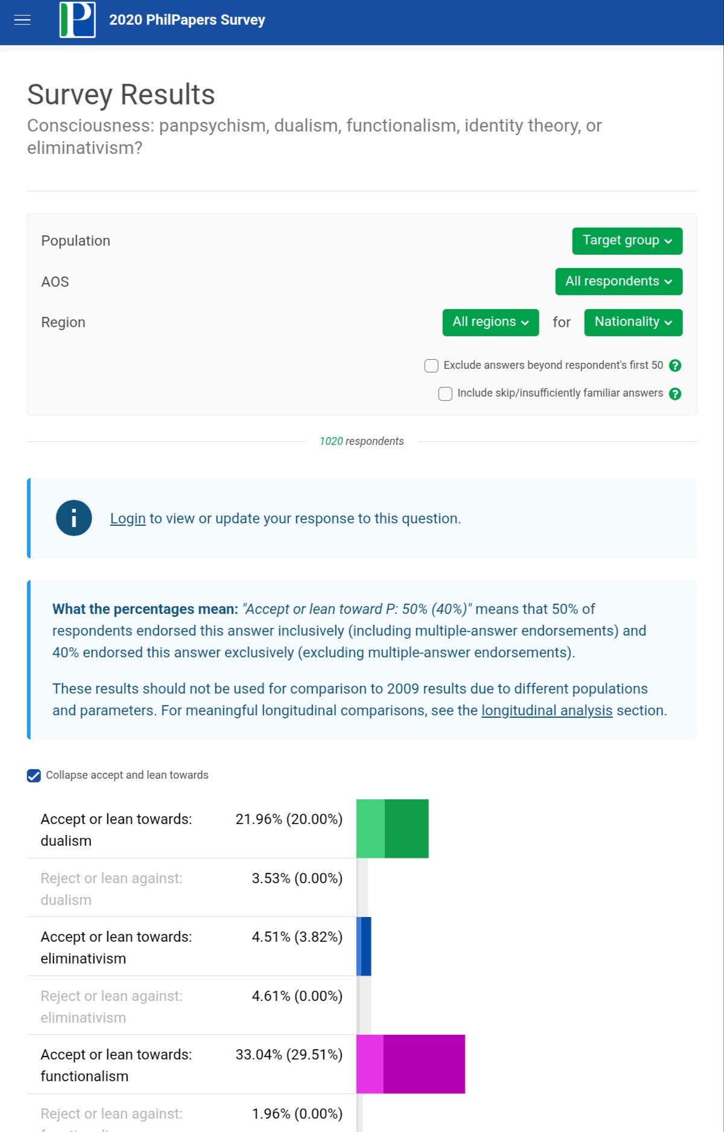The height and width of the screenshot is (1132, 724).
Task: Click the green dualism result bar
Action: [x=393, y=828]
